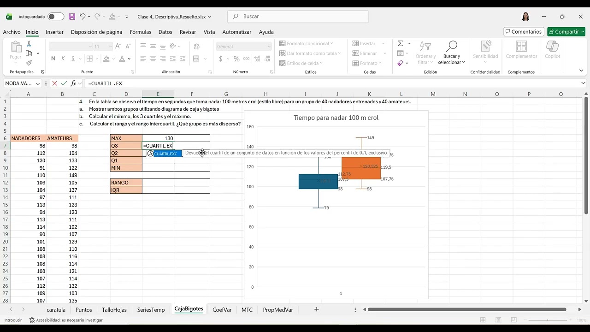Switch to the Fórmulas ribbon tab

click(x=141, y=32)
